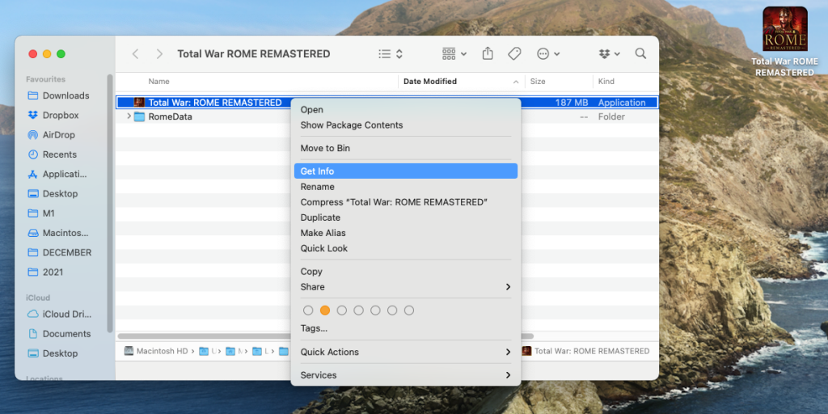The image size is (828, 414).
Task: Open the M1 folder in sidebar
Action: pos(40,213)
